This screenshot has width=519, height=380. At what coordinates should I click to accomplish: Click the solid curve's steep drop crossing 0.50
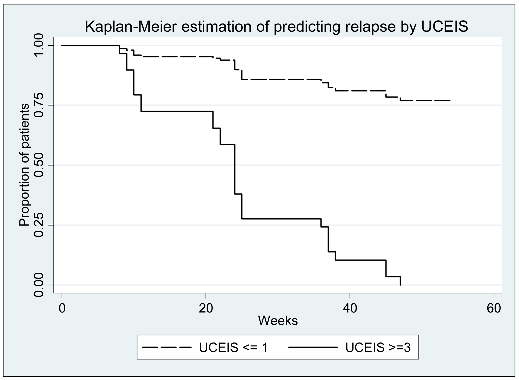coord(235,165)
